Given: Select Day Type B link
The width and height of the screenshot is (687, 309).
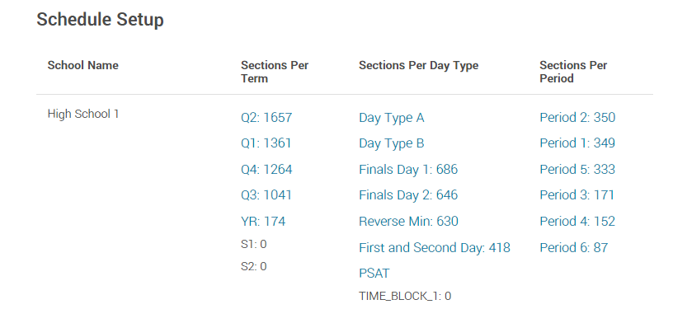Looking at the screenshot, I should point(391,144).
